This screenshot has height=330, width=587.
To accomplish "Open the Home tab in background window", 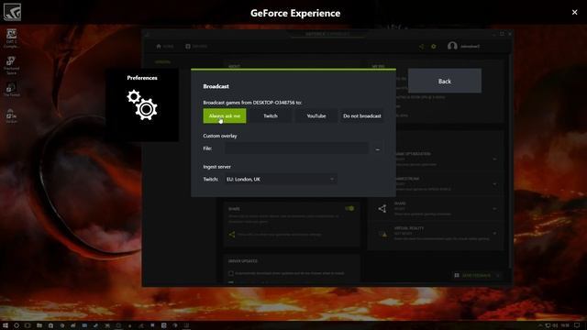I will point(165,47).
